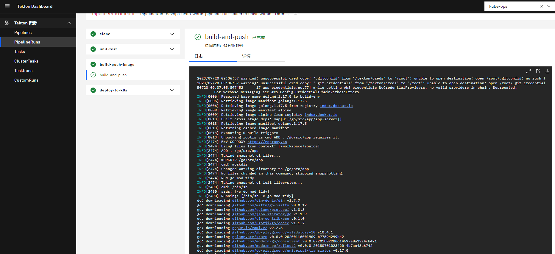
Task: Click the duration text 42分钟 59秒
Action: point(233,46)
